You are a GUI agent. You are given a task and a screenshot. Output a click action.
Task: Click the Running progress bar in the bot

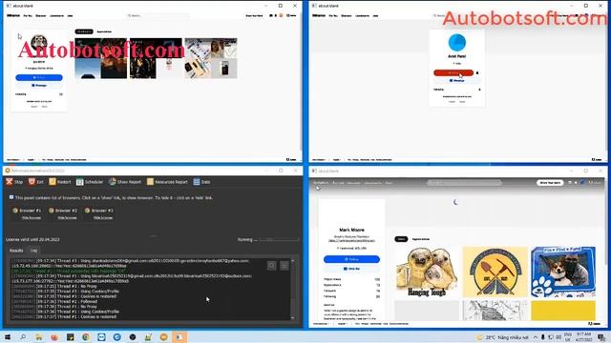click(x=279, y=240)
